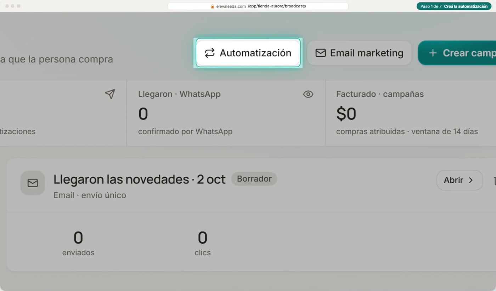This screenshot has width=496, height=291.
Task: Click the Borrador status badge
Action: [x=254, y=179]
